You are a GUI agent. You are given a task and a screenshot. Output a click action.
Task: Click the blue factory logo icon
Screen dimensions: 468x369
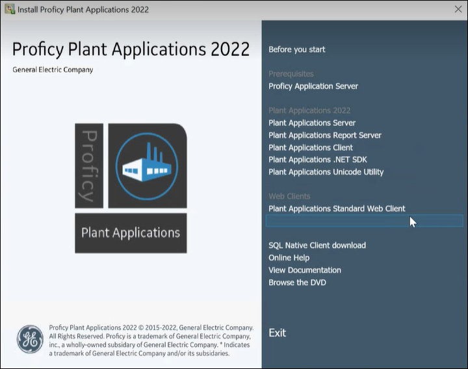pos(147,166)
